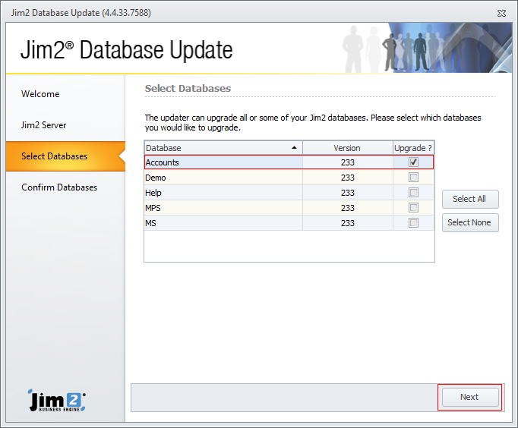This screenshot has width=518, height=428.
Task: Click the Select All button
Action: [470, 199]
